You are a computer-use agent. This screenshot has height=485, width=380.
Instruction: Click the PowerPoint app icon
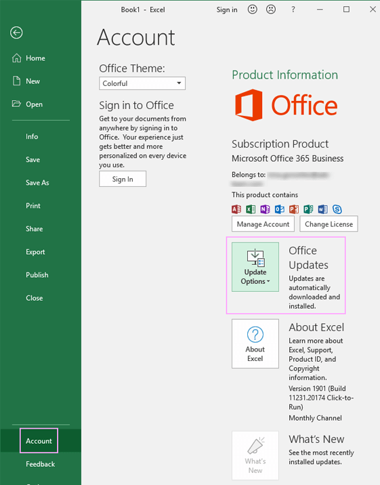(x=294, y=209)
